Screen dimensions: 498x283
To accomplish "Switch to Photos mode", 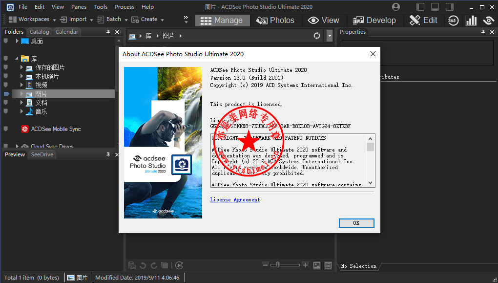I will 275,21.
